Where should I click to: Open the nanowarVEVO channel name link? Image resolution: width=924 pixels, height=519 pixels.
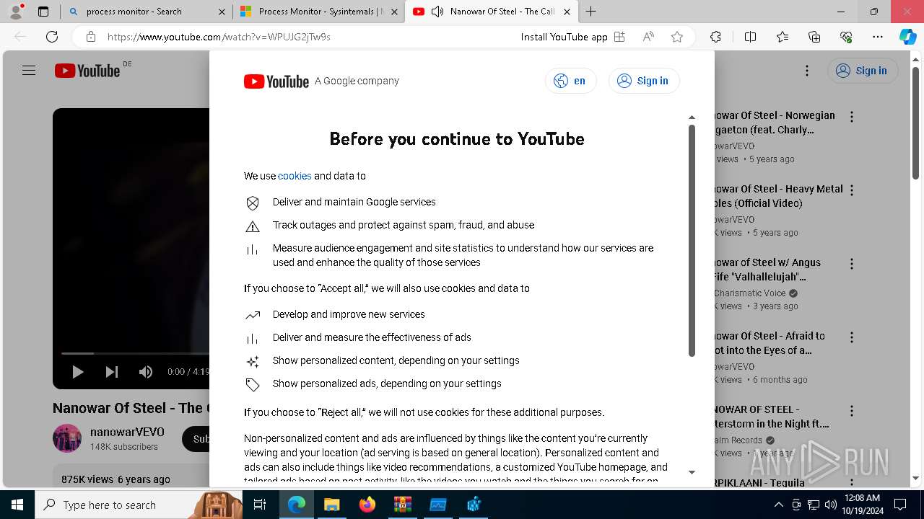127,432
